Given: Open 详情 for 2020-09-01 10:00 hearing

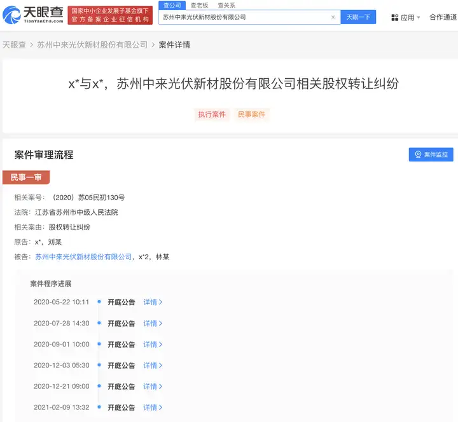Looking at the screenshot, I should pyautogui.click(x=153, y=344).
